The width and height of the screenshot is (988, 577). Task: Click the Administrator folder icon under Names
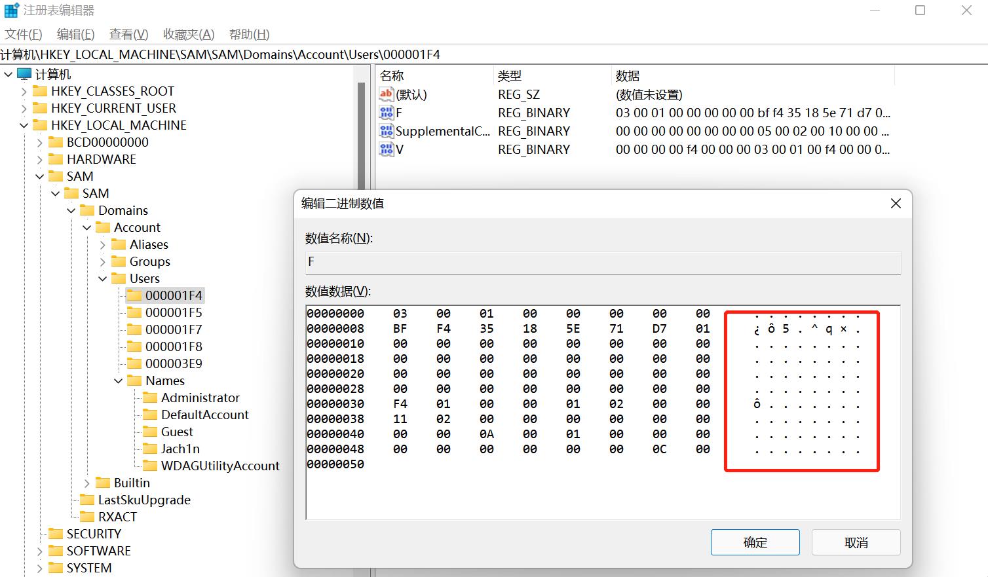(x=150, y=398)
